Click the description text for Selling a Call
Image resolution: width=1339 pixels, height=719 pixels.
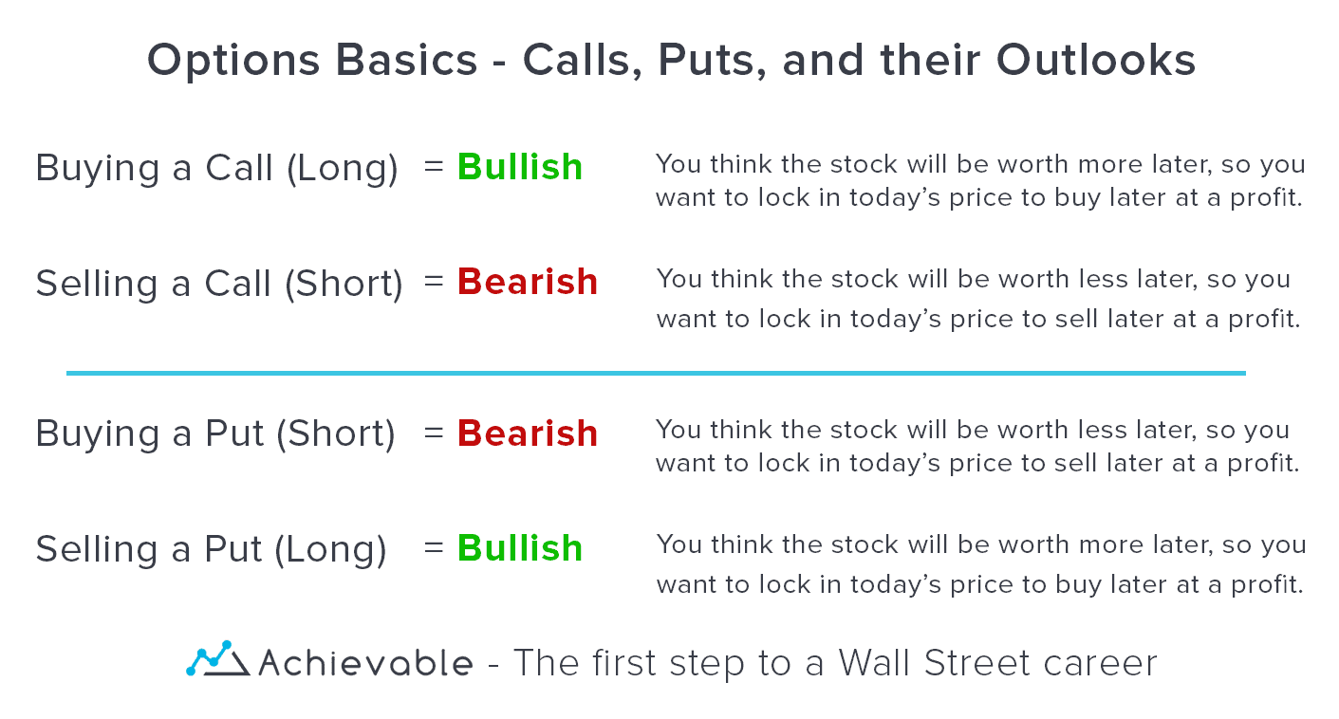[976, 299]
